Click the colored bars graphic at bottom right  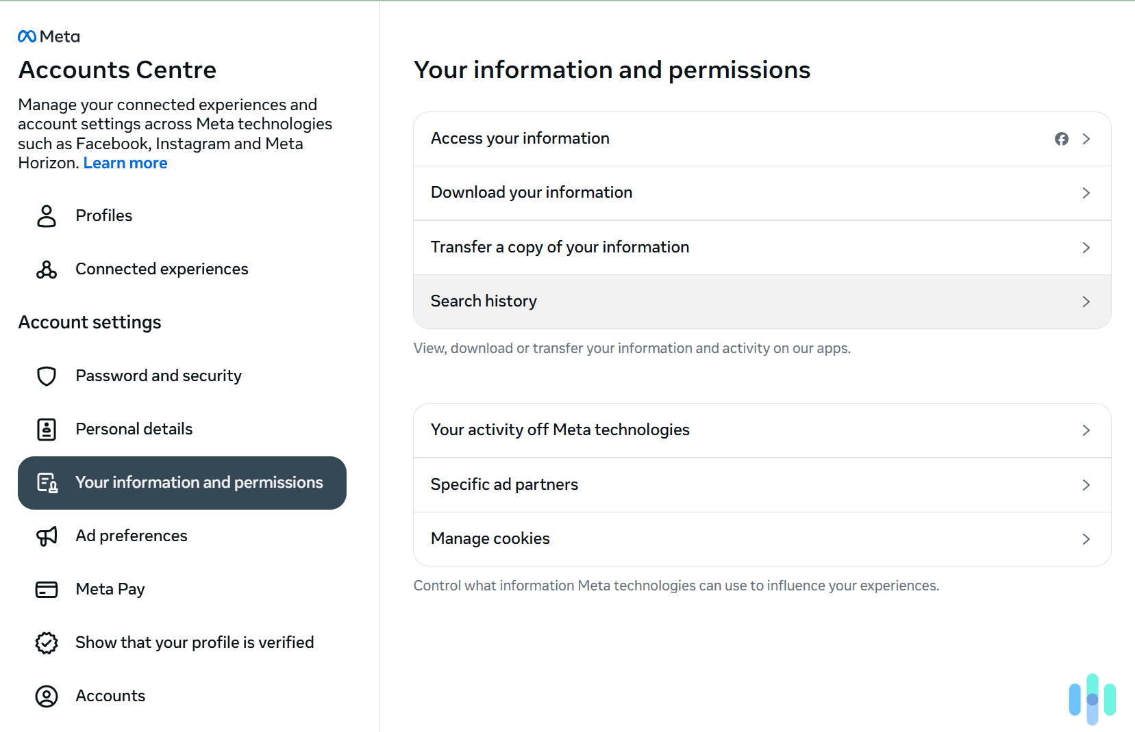(x=1093, y=700)
